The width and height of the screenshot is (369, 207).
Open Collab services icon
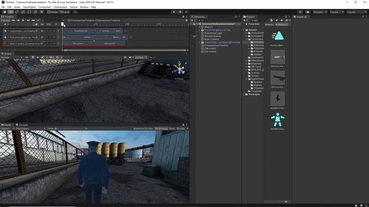point(300,12)
